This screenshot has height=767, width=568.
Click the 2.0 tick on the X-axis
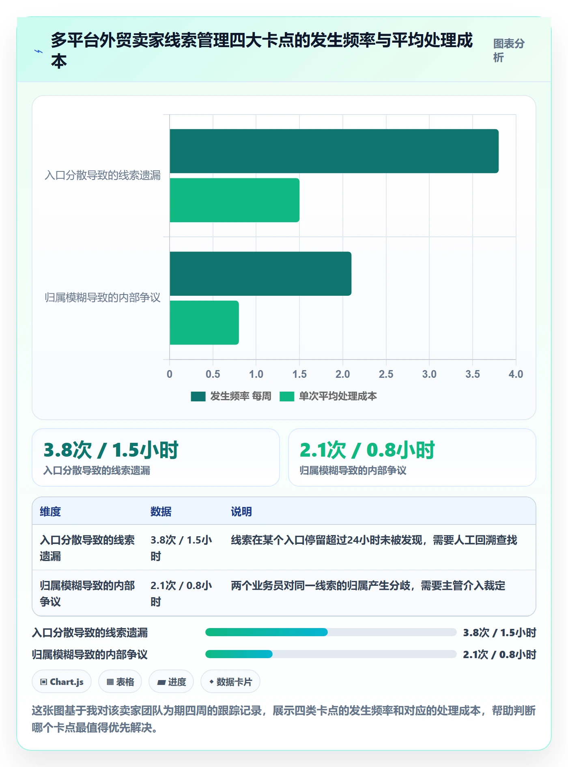[x=342, y=374]
